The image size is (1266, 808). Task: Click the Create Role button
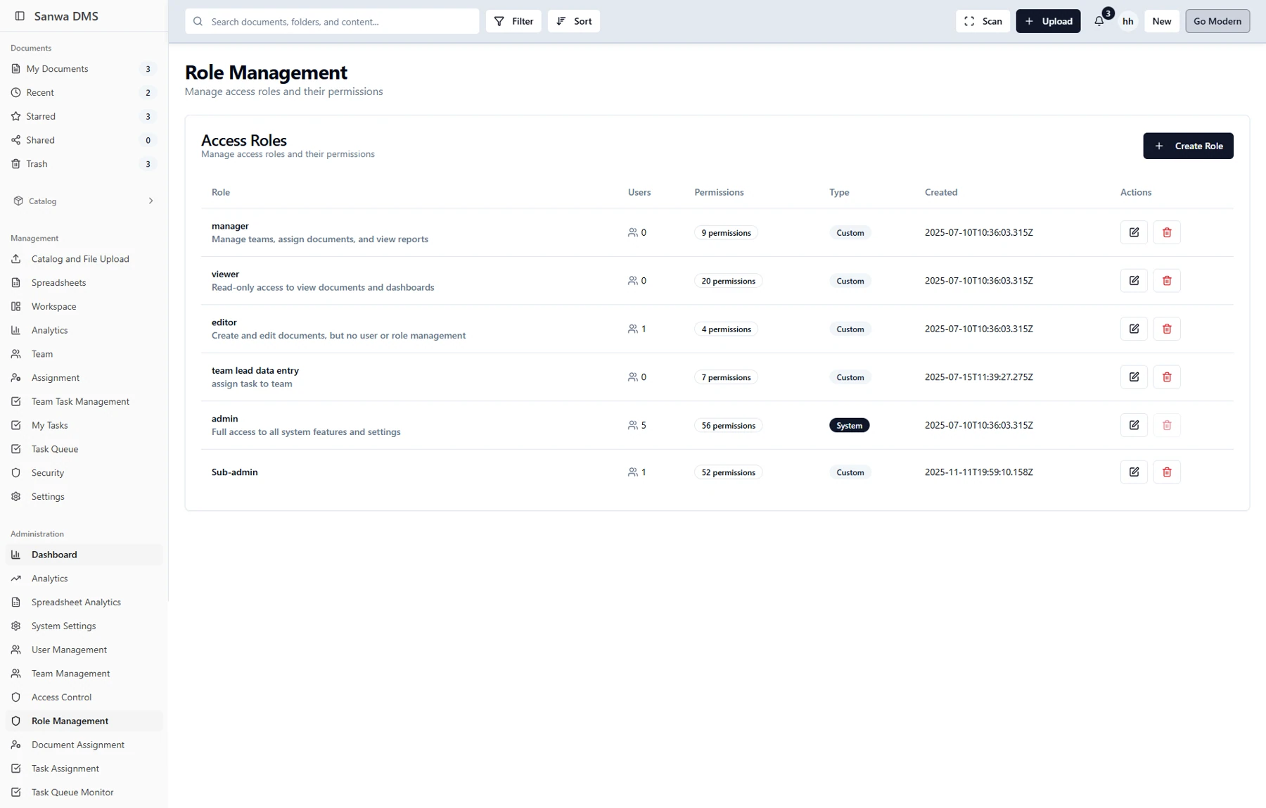point(1188,146)
